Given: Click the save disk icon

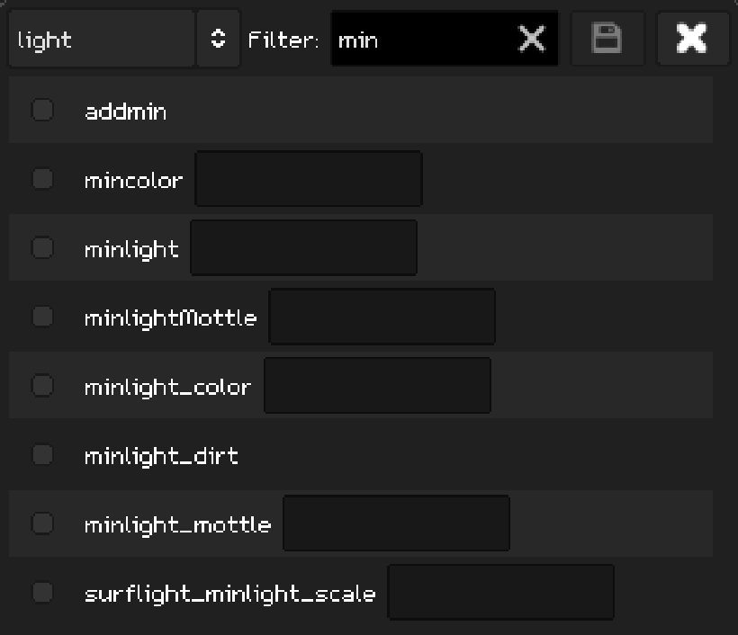Looking at the screenshot, I should [607, 39].
